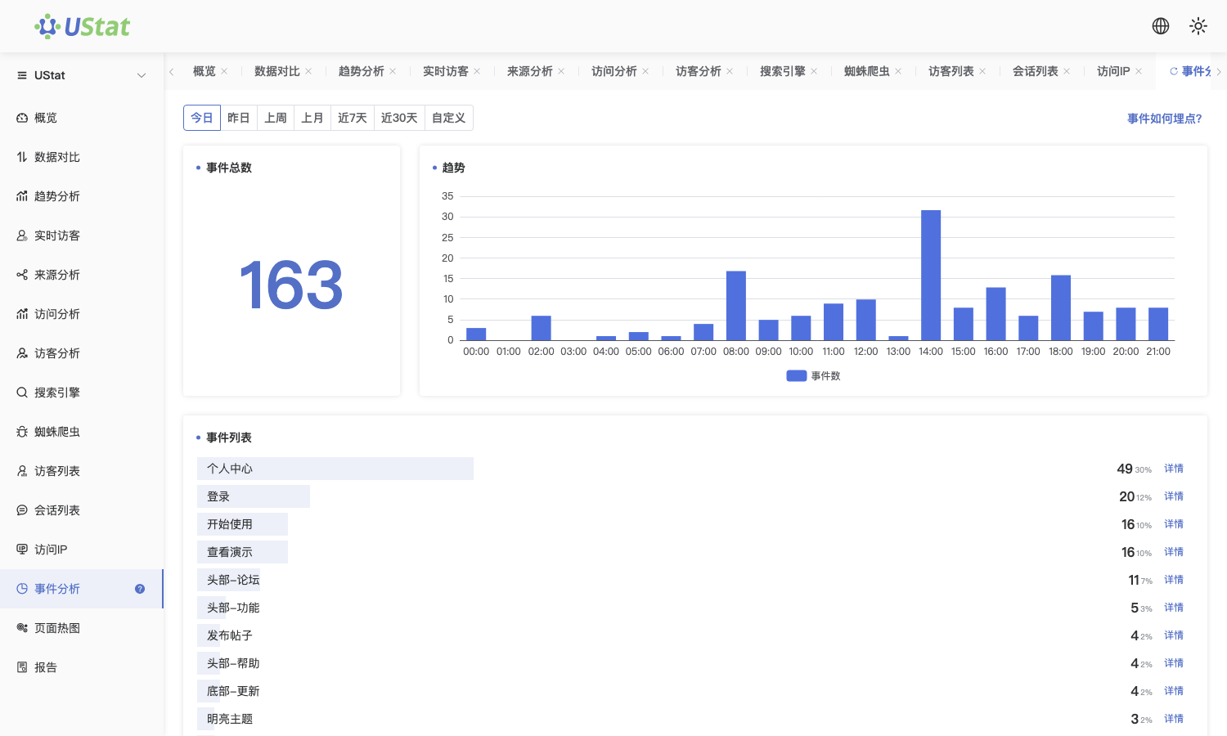
Task: Open 数据对比 in the sidebar
Action: pyautogui.click(x=82, y=157)
